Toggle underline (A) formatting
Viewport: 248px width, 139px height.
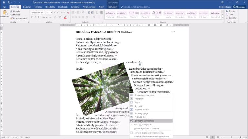click(39, 17)
